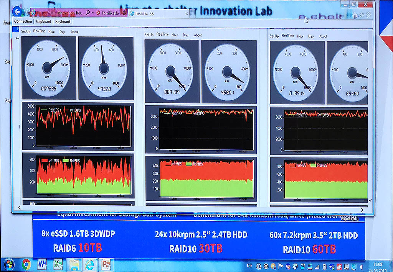Click the horizontal scrollbar right arrow
393x272 pixels.
click(x=362, y=210)
